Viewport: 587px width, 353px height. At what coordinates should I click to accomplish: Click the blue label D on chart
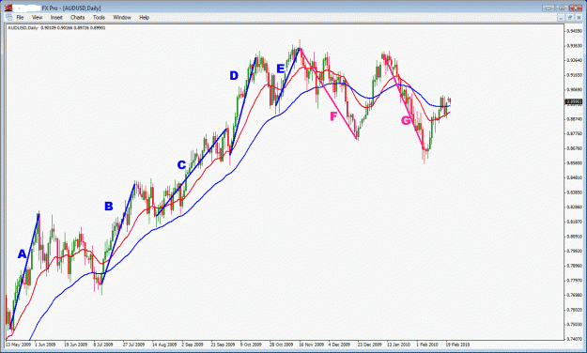[x=234, y=76]
